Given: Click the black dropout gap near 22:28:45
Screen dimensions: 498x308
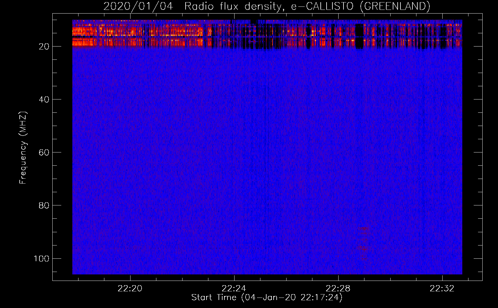Looking at the screenshot, I should 359,36.
